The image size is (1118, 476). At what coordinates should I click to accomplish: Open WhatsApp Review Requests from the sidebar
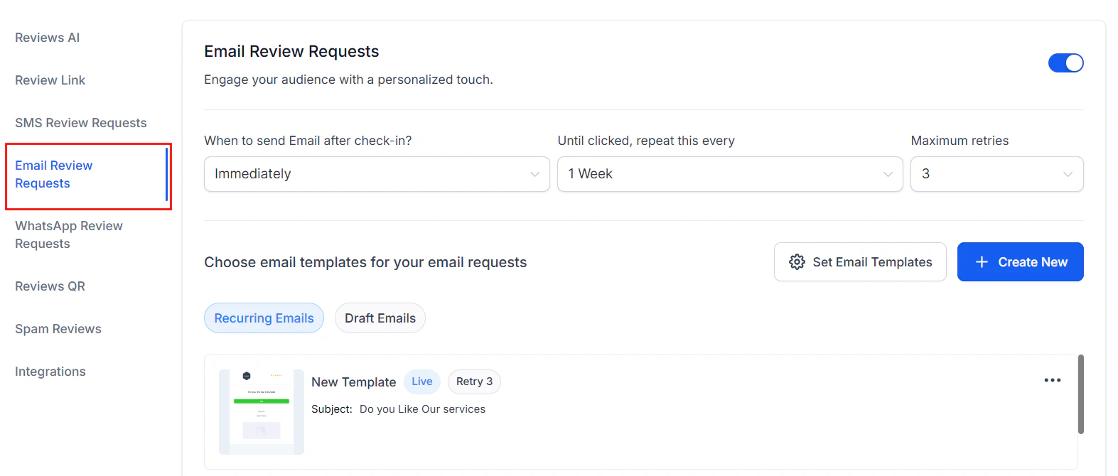[68, 234]
